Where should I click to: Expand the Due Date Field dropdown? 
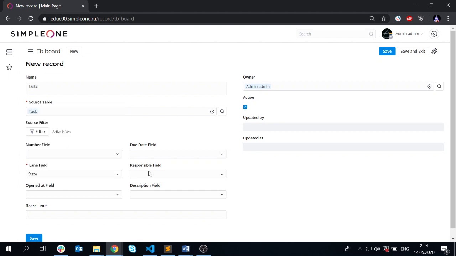[x=178, y=154]
